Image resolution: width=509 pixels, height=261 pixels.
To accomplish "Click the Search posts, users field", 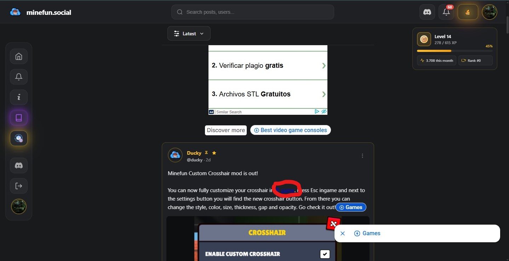I will click(253, 12).
